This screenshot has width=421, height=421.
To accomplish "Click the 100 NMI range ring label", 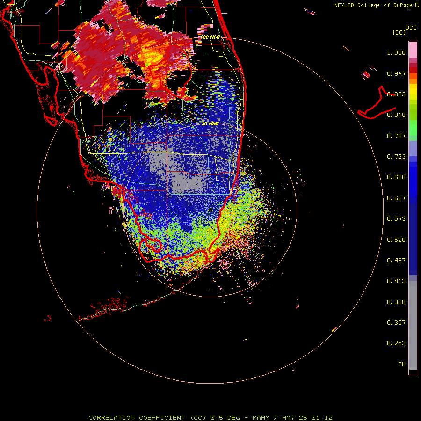I will click(210, 37).
